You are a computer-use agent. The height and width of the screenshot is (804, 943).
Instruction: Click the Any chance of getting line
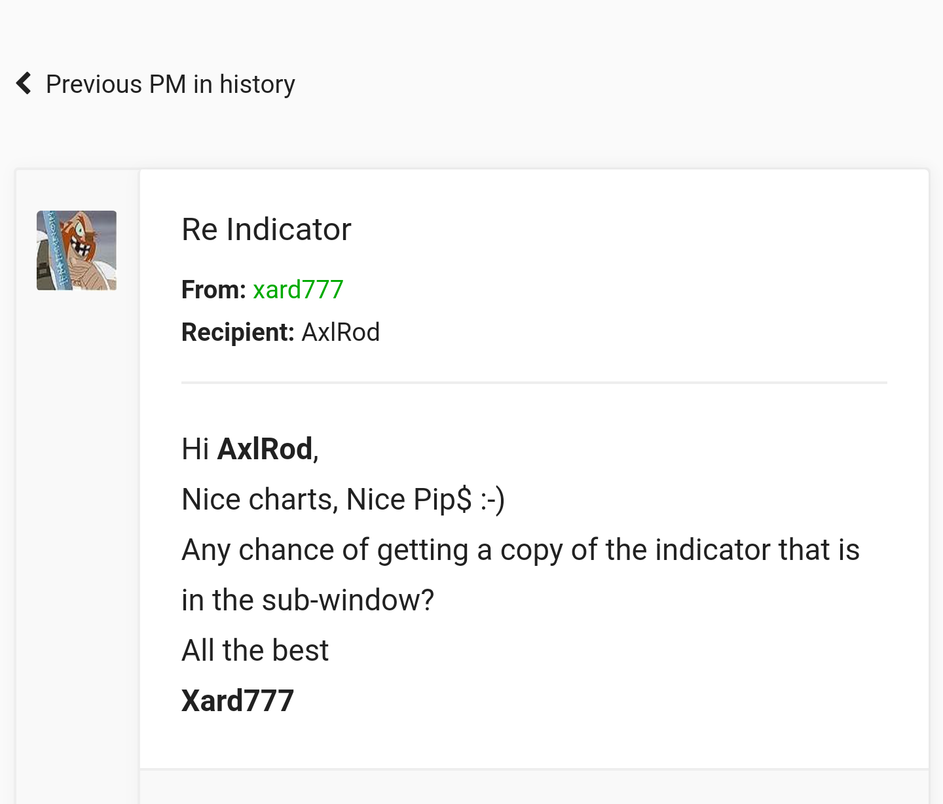coord(520,550)
